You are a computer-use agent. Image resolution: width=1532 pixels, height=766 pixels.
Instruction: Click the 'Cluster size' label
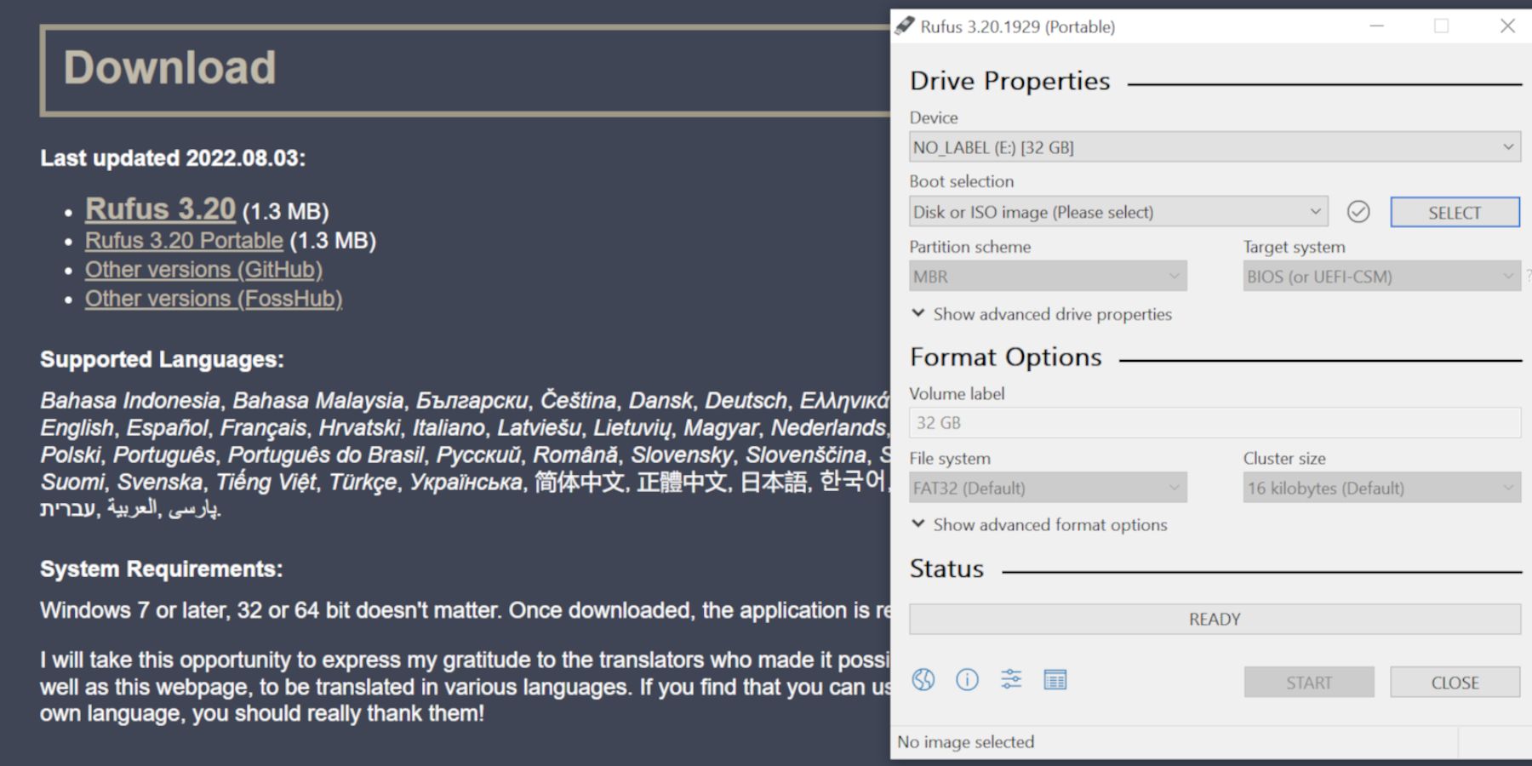click(x=1284, y=459)
